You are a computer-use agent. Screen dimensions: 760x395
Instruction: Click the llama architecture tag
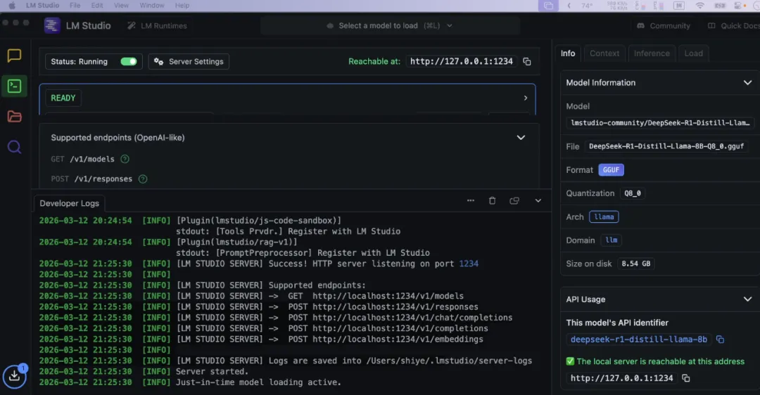coord(604,217)
